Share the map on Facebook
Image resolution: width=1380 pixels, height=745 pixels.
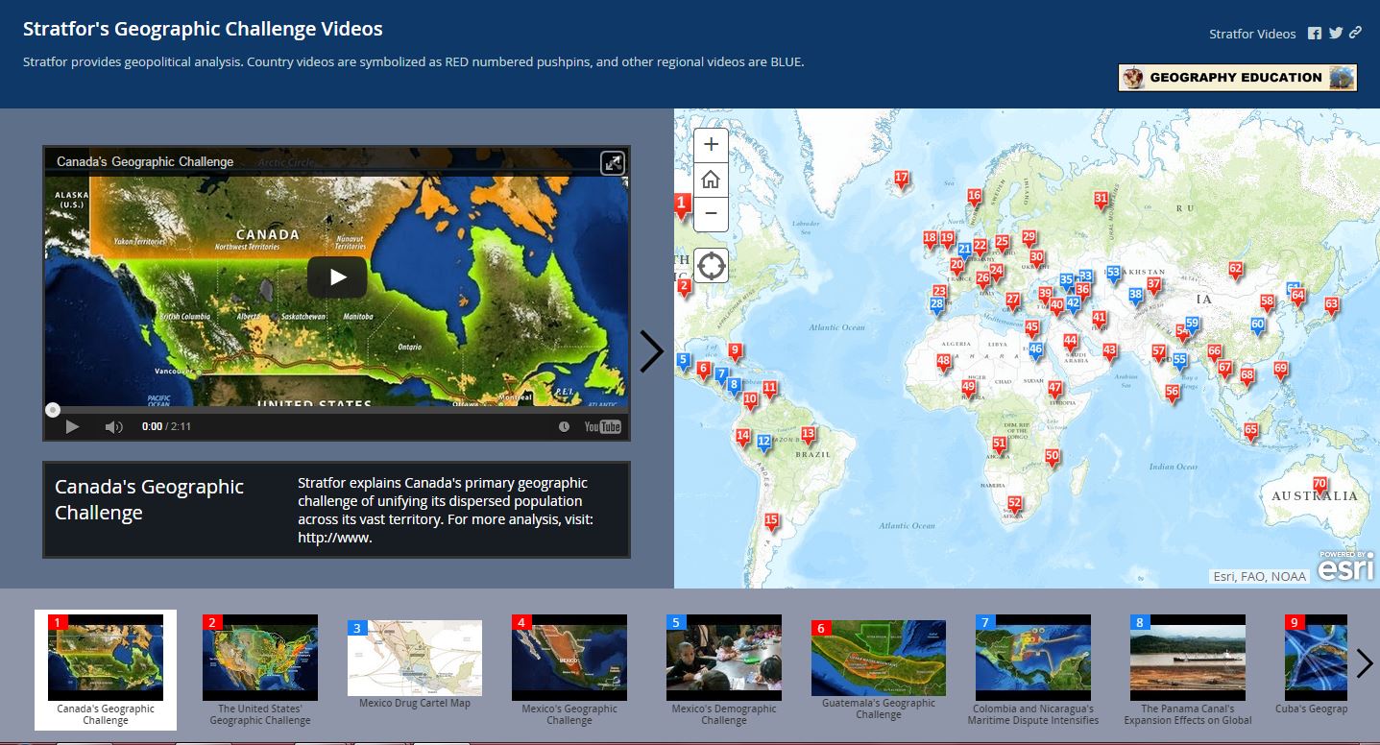click(1314, 32)
